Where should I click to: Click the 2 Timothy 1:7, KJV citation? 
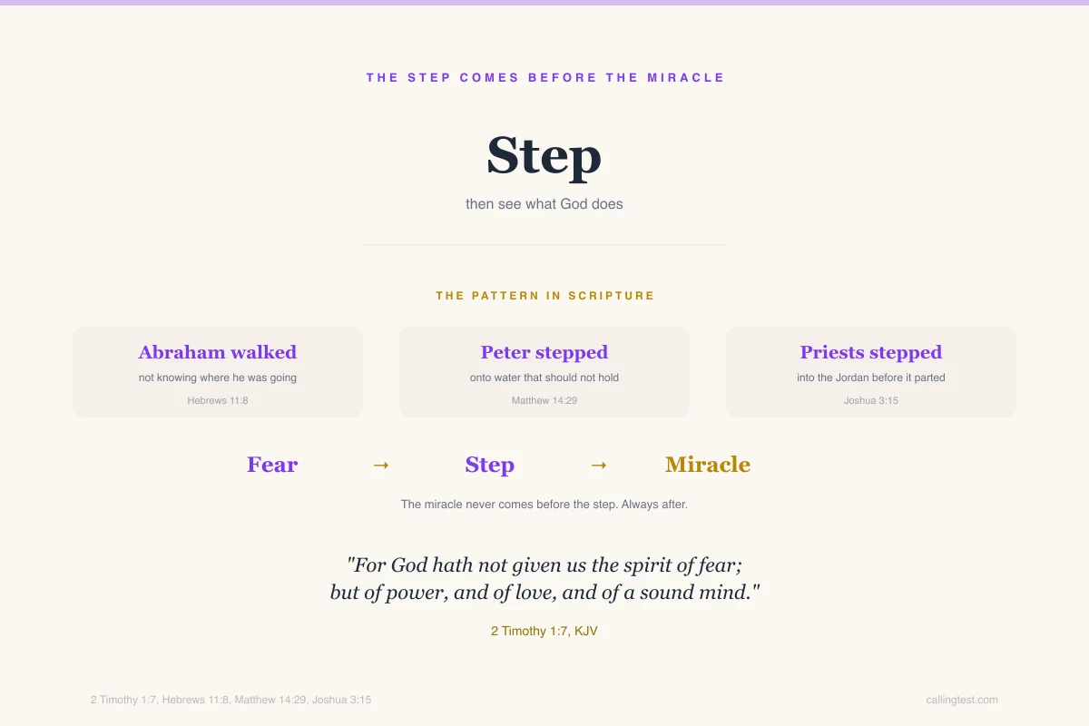544,631
